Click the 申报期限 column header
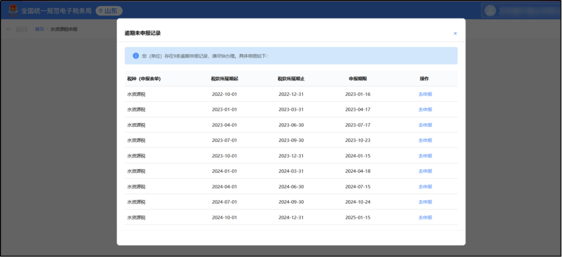The image size is (562, 257). pos(357,79)
